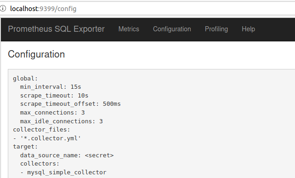Click the 'max_connections: 3' line

coord(52,113)
